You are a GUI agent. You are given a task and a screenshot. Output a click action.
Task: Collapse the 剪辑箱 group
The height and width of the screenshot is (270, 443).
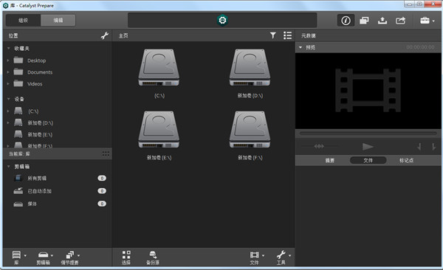pos(8,166)
